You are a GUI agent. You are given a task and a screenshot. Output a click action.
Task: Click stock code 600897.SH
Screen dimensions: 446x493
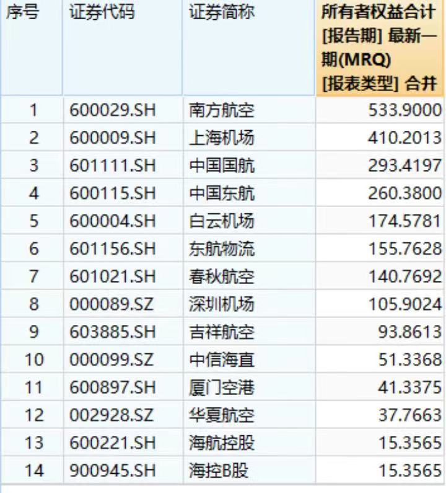(113, 388)
